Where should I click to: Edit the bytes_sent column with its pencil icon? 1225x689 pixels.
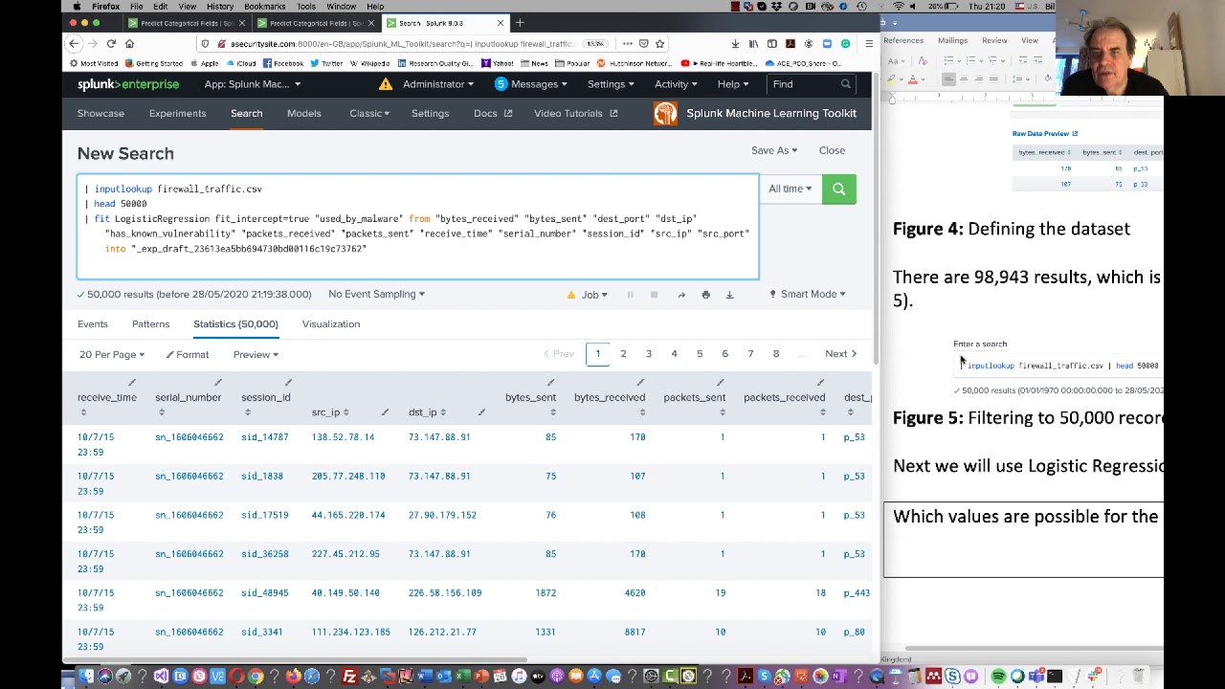click(x=550, y=384)
